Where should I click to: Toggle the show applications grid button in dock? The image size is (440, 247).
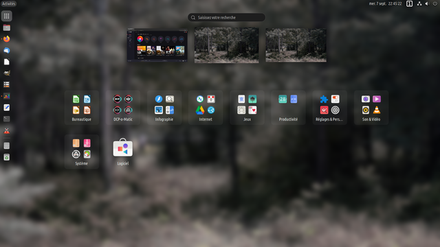pos(6,16)
